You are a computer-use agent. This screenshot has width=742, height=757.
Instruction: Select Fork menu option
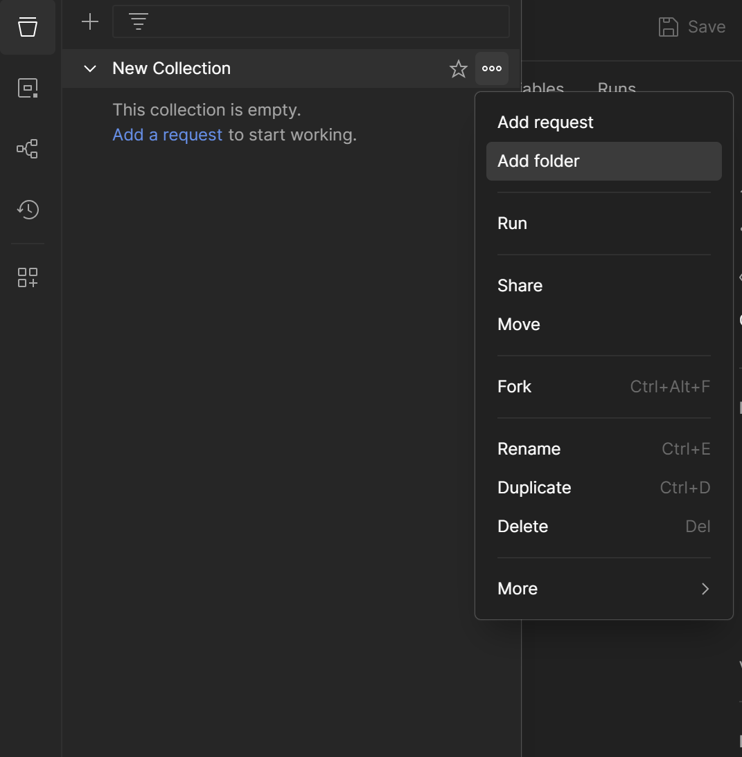coord(514,387)
